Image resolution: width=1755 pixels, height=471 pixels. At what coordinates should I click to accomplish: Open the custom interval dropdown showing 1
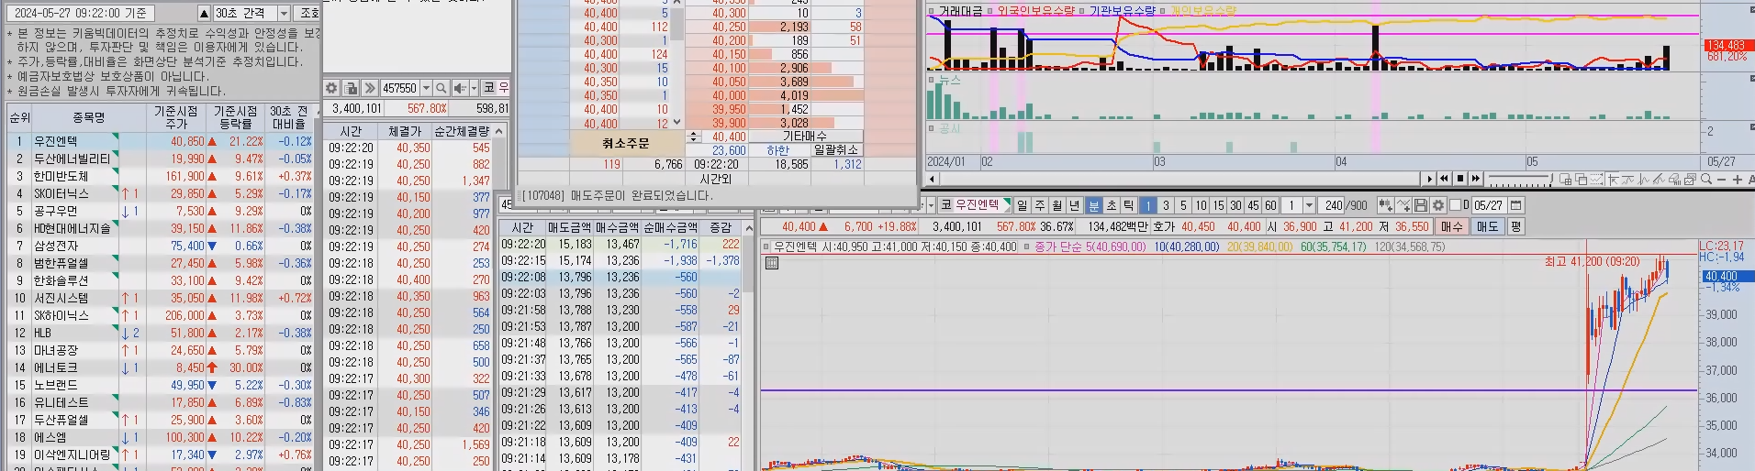[1309, 205]
